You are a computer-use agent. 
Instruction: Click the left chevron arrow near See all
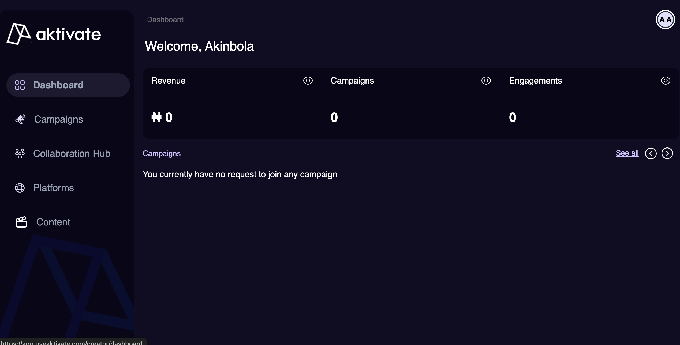651,153
